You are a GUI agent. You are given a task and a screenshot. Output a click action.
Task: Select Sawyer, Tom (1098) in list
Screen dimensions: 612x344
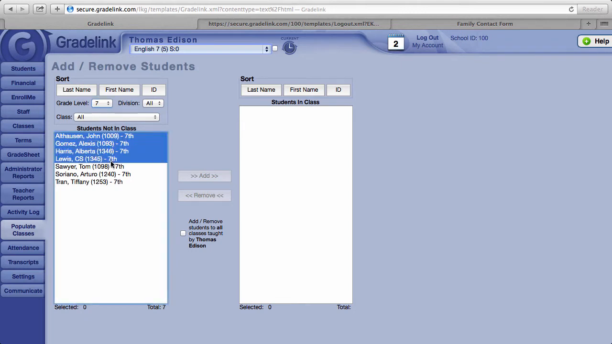click(x=111, y=167)
